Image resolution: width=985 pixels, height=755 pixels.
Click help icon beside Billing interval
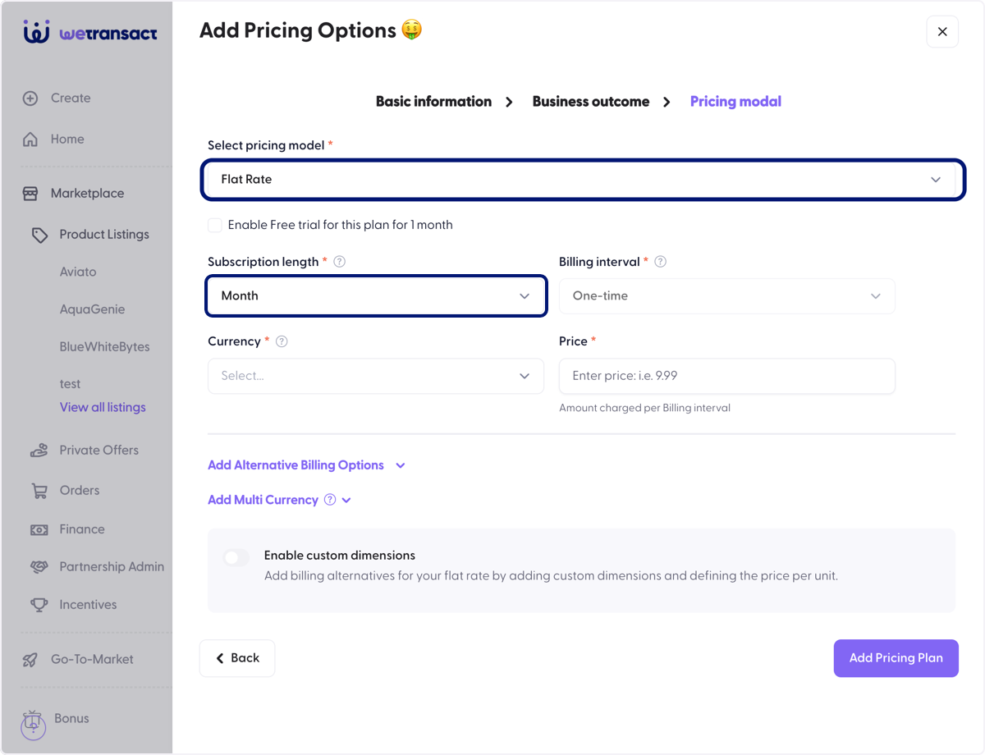coord(660,262)
